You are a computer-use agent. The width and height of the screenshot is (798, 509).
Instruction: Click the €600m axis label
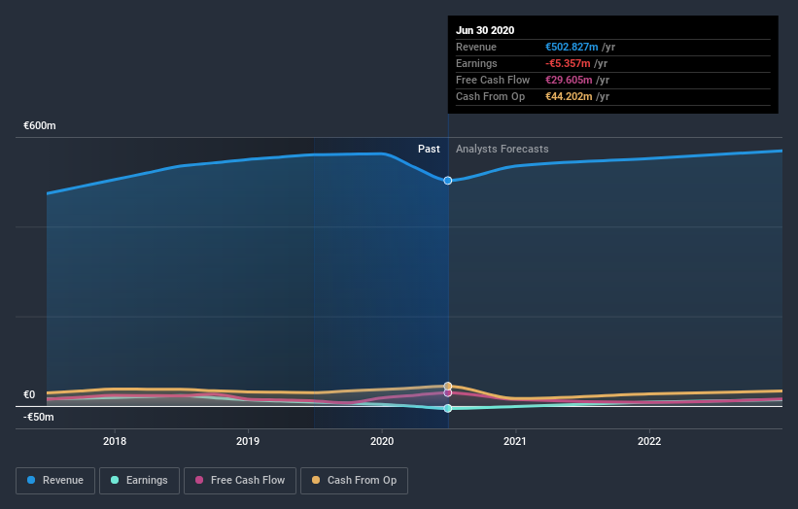click(40, 125)
